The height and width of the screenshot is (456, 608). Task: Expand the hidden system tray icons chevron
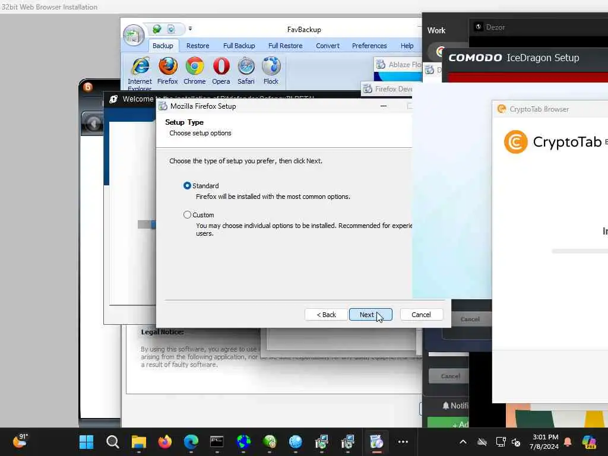pos(463,442)
